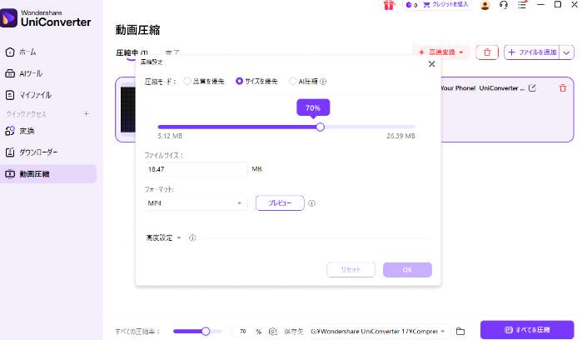582x340 pixels.
Task: Click the edit filename pencil icon
Action: click(x=532, y=88)
